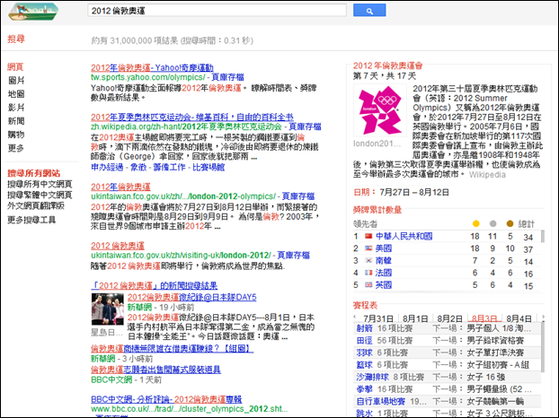
Task: Select the 8月4日 schedule tab
Action: click(519, 318)
